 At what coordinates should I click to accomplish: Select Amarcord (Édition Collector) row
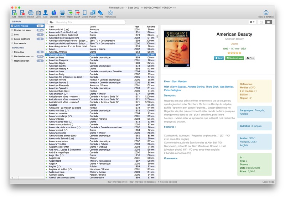coord(100,35)
